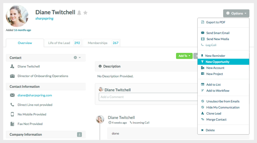Choose Add to List option
This screenshot has width=257, height=143.
tap(223, 85)
